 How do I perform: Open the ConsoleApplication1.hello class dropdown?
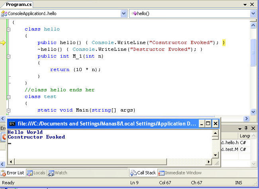point(124,13)
